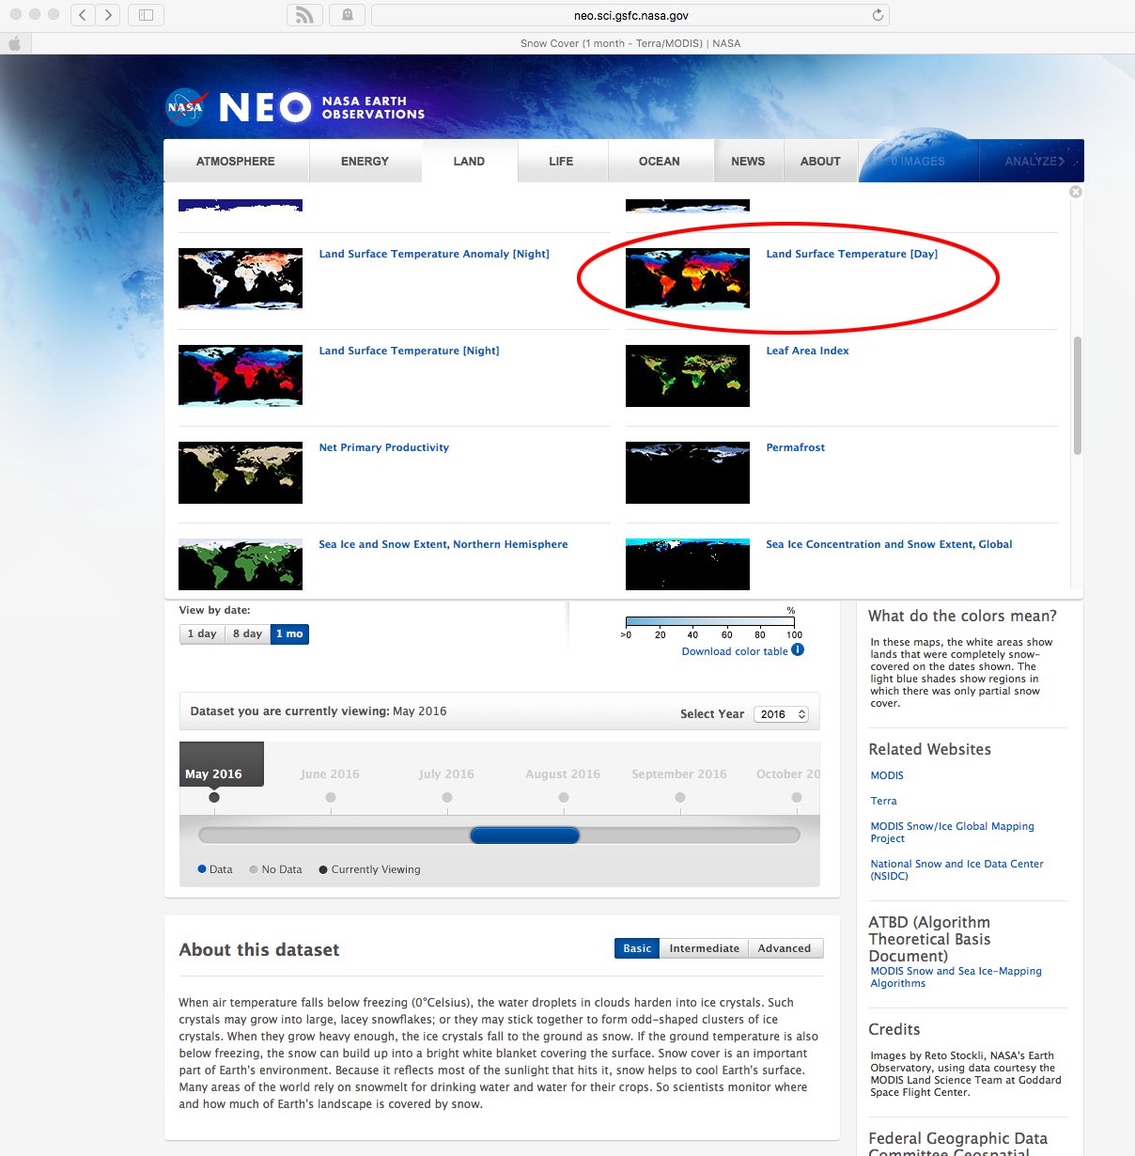Open Sea Ice Concentration and Snow Extent, Global
The width and height of the screenshot is (1135, 1156).
(x=889, y=544)
